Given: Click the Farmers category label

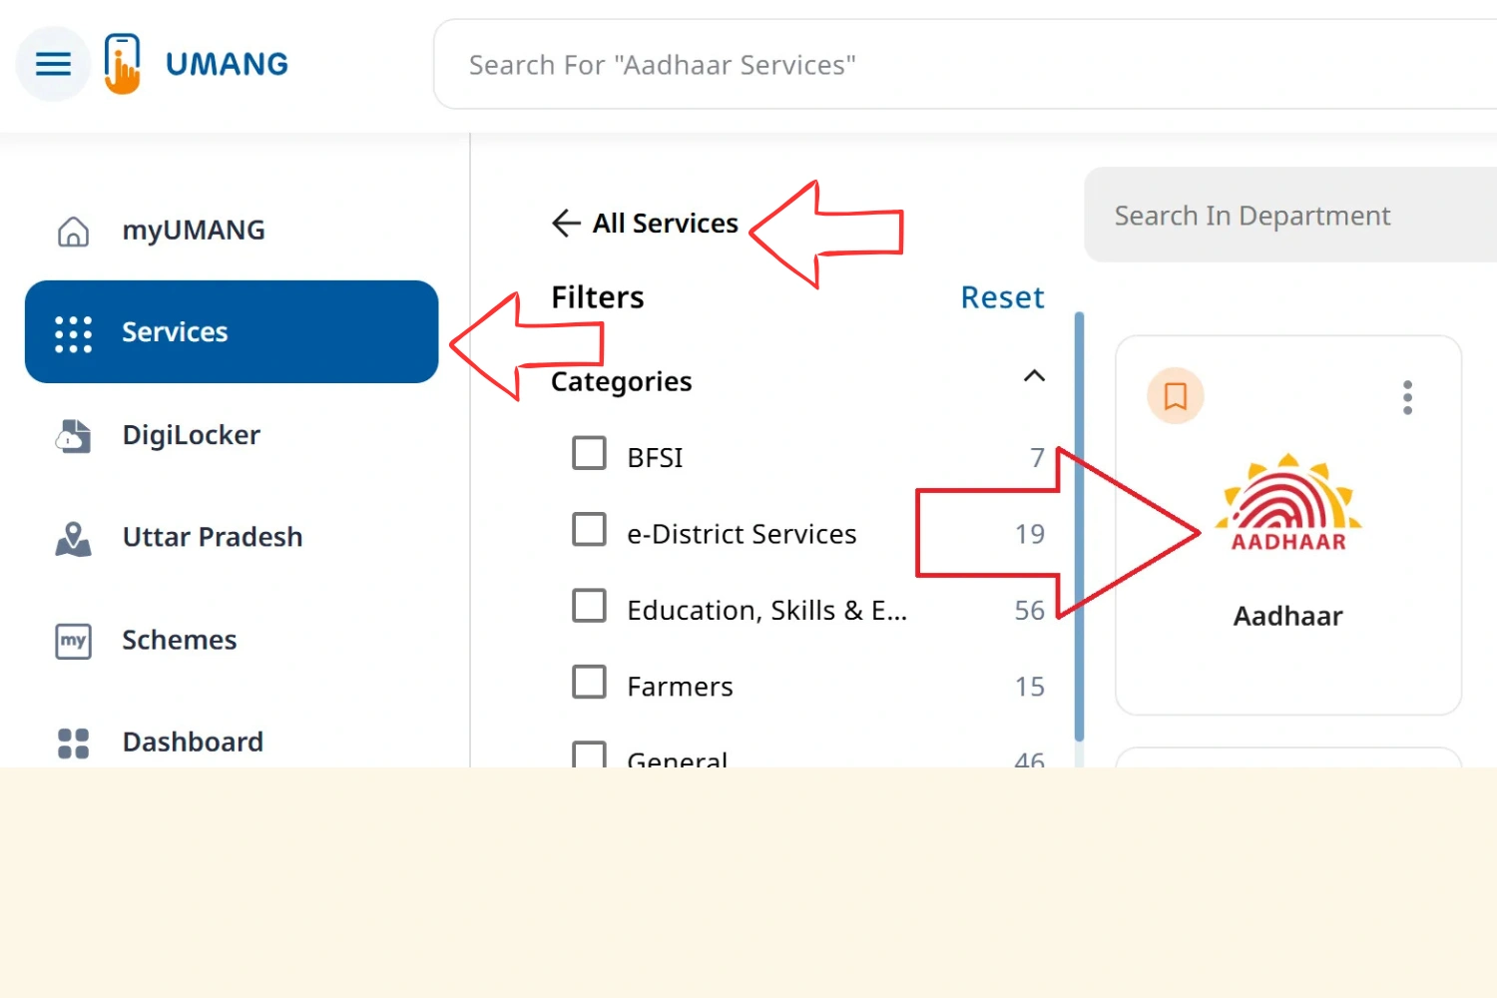Looking at the screenshot, I should coord(680,687).
